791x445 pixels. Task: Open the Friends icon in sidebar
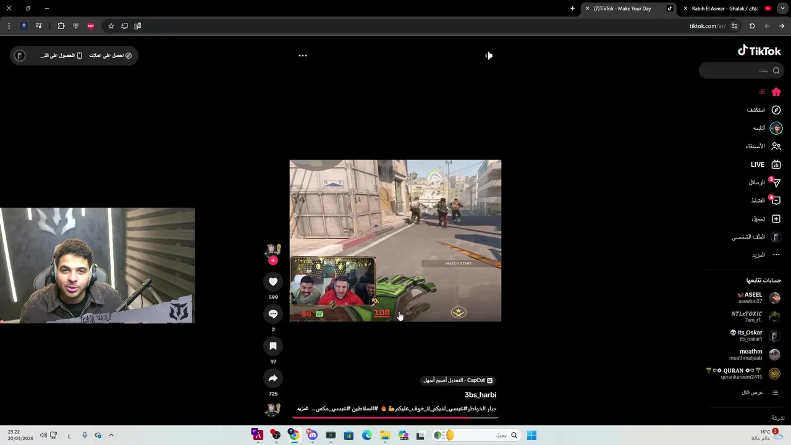(x=776, y=146)
